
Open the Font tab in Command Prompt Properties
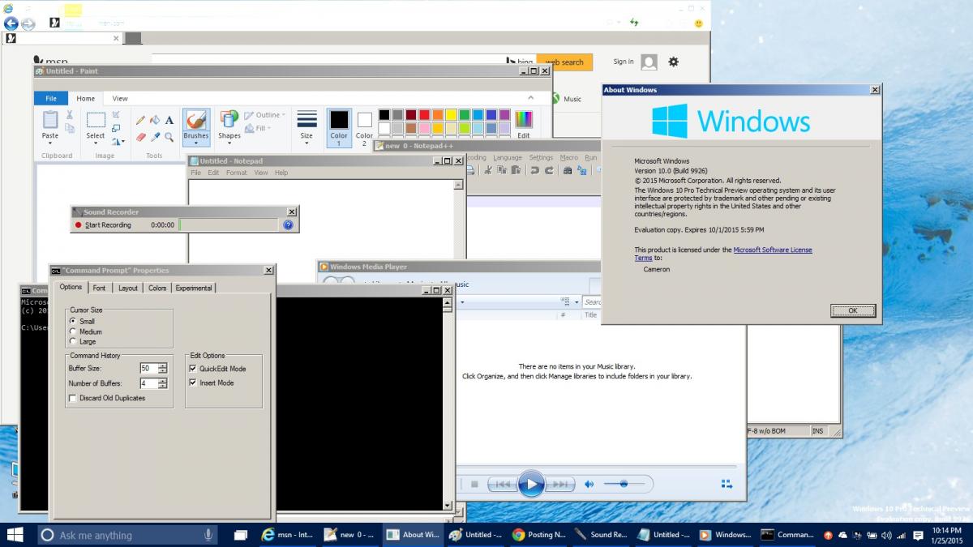point(99,288)
